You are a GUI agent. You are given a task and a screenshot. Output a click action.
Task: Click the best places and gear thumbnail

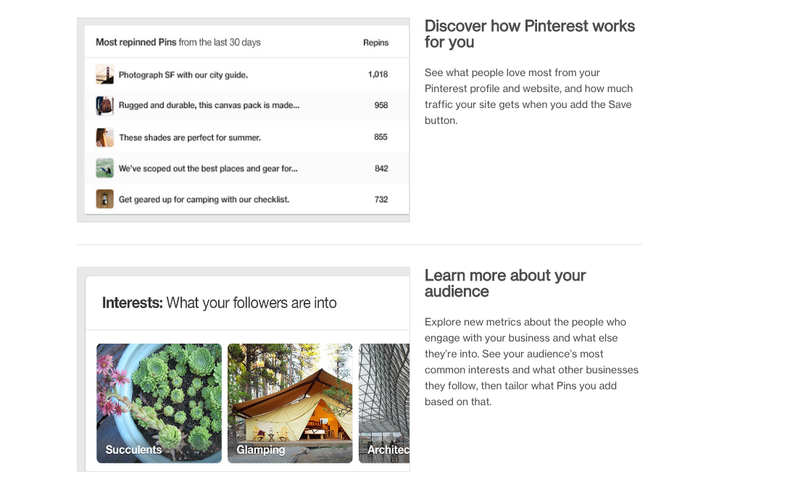coord(104,168)
